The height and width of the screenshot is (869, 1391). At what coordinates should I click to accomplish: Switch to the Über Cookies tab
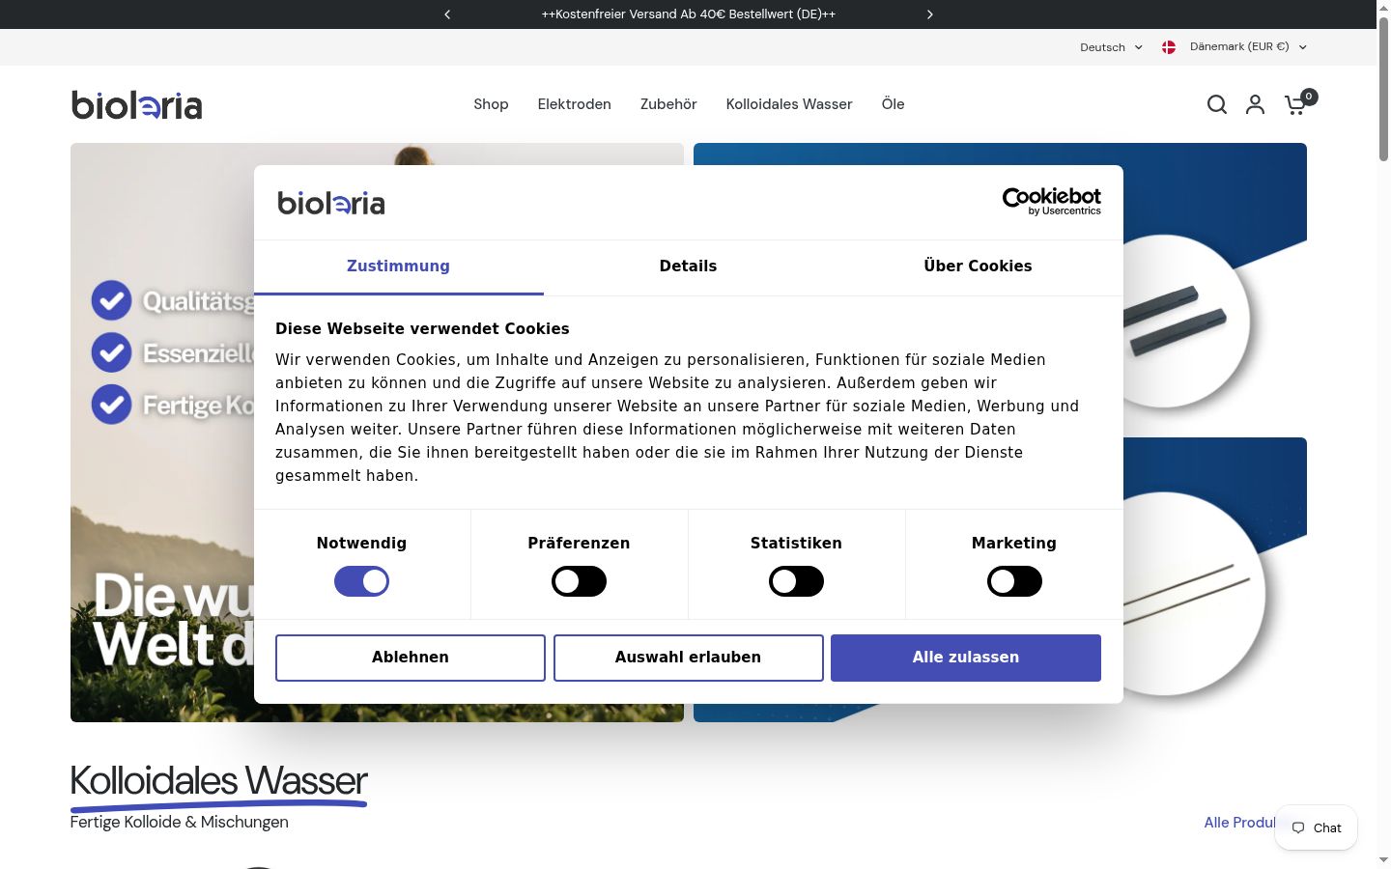978,266
